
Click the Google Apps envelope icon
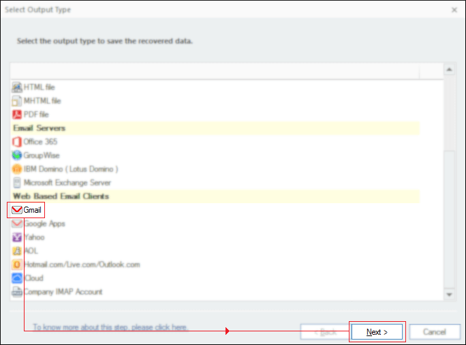(x=16, y=224)
